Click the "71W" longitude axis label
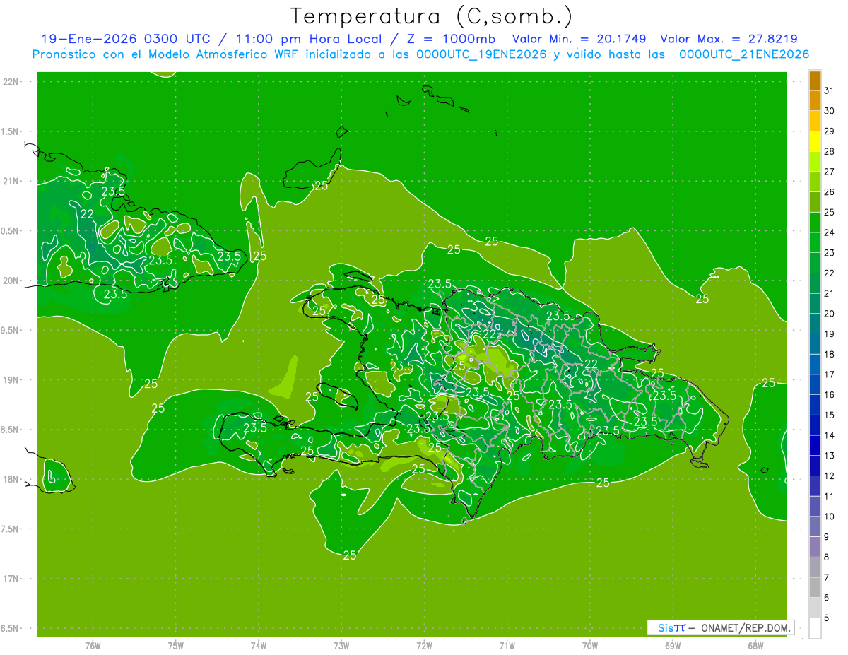Image resolution: width=848 pixels, height=655 pixels. click(x=507, y=645)
